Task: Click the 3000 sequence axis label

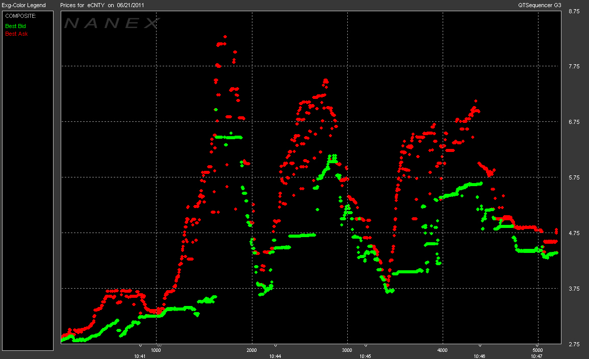Action: [x=347, y=350]
